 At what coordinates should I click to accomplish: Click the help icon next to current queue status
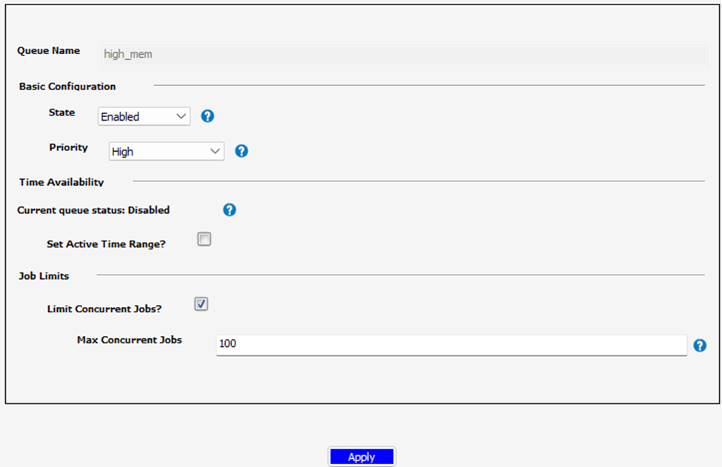(230, 210)
